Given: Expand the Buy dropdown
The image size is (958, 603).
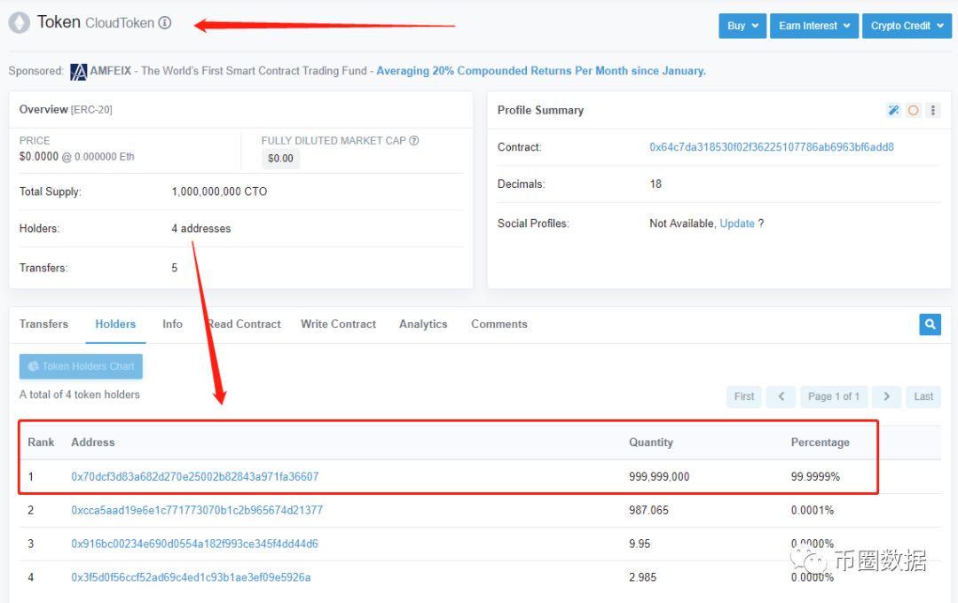Looking at the screenshot, I should pyautogui.click(x=742, y=26).
